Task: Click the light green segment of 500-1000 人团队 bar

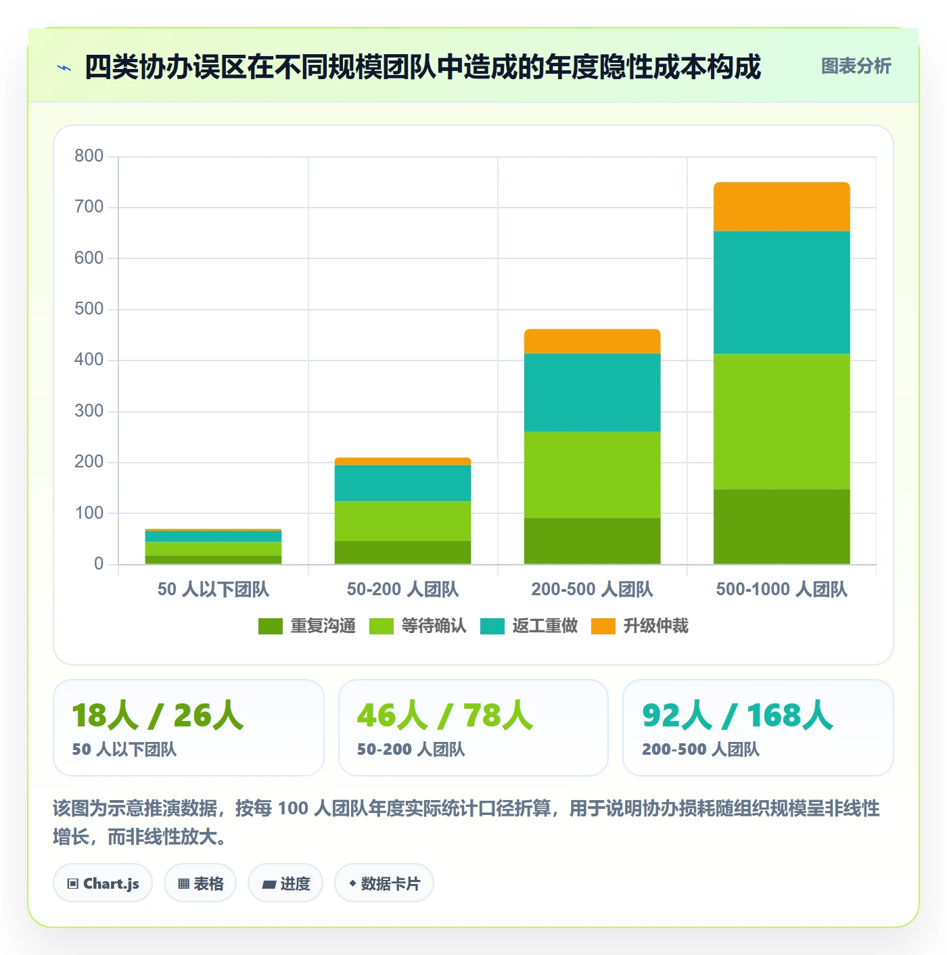Action: (x=782, y=421)
